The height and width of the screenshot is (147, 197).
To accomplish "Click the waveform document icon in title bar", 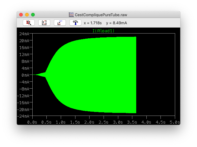I will coord(71,15).
